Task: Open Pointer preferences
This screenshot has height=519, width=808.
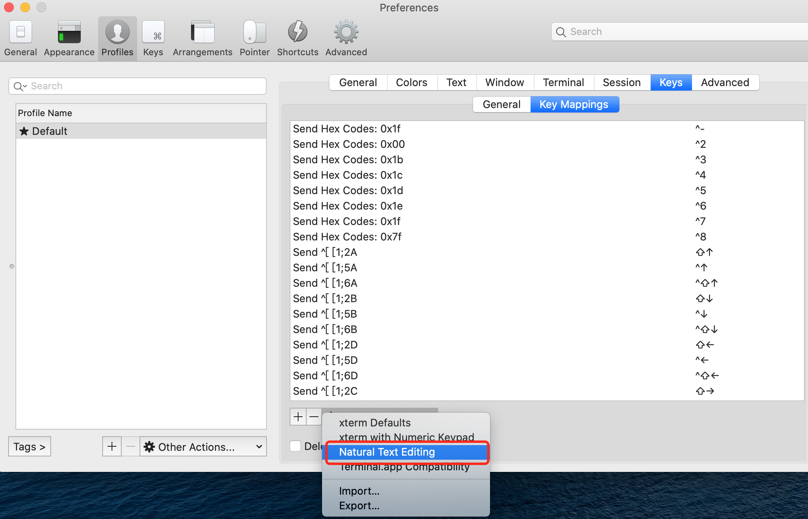Action: click(x=254, y=39)
